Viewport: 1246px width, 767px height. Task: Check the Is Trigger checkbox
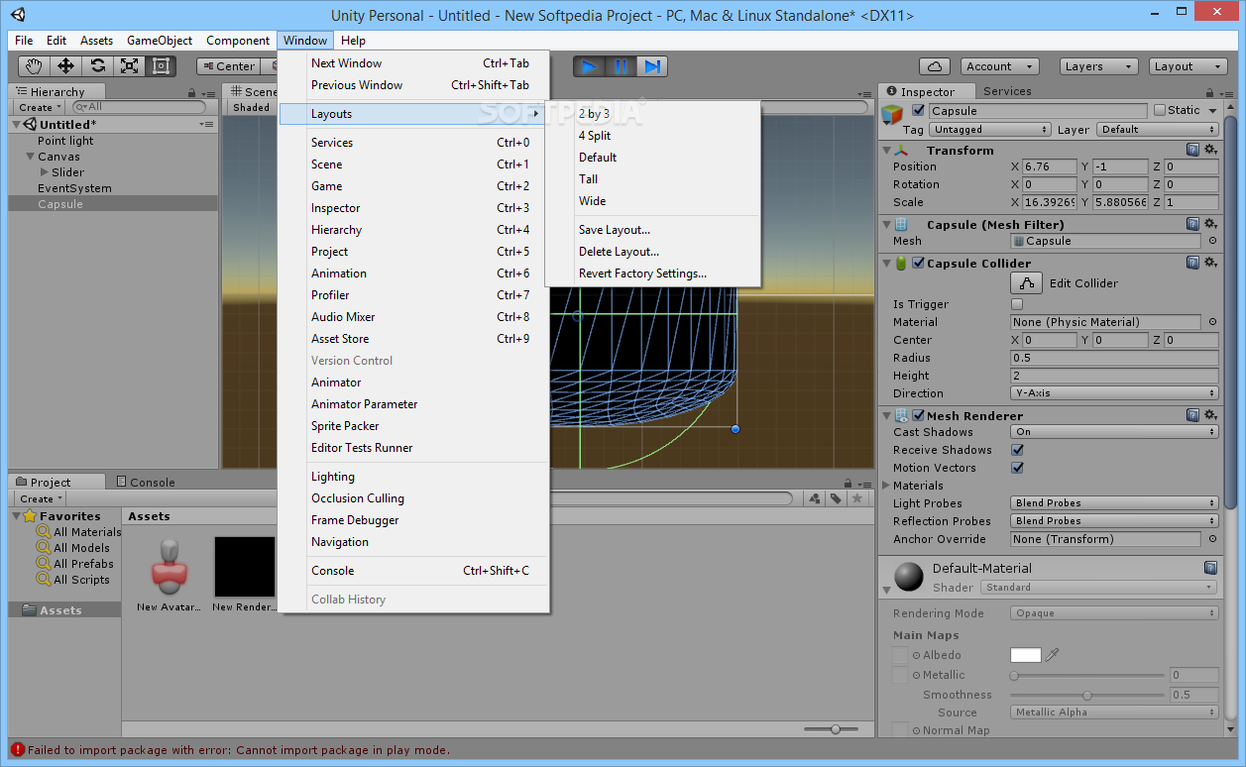coord(1017,304)
